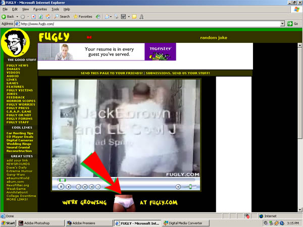Screen dimensions: 303x227
Task: Switch to Adobe Premiere in taskbar
Action: (89, 223)
